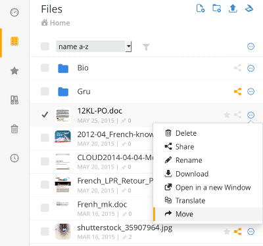The image size is (263, 246).
Task: Check the French_LPR_Retour file checkbox
Action: (45, 184)
